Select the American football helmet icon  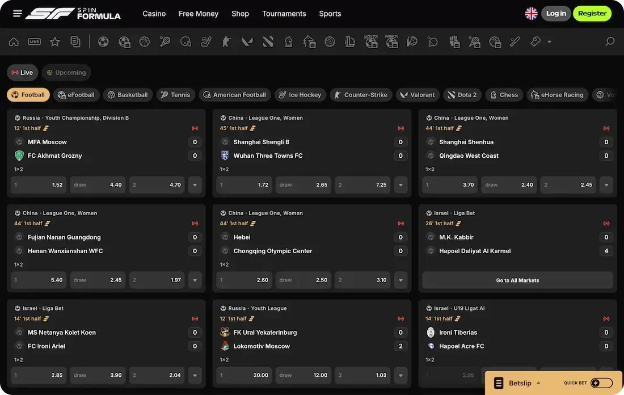pos(186,41)
